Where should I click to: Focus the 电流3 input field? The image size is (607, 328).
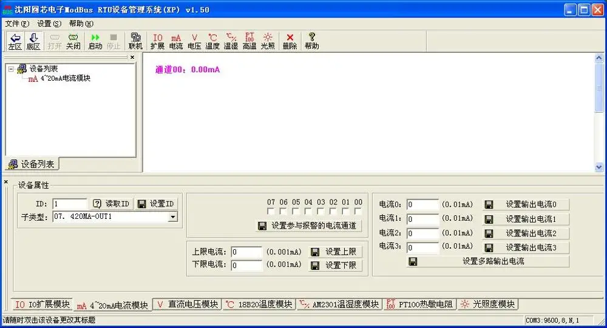pos(422,247)
